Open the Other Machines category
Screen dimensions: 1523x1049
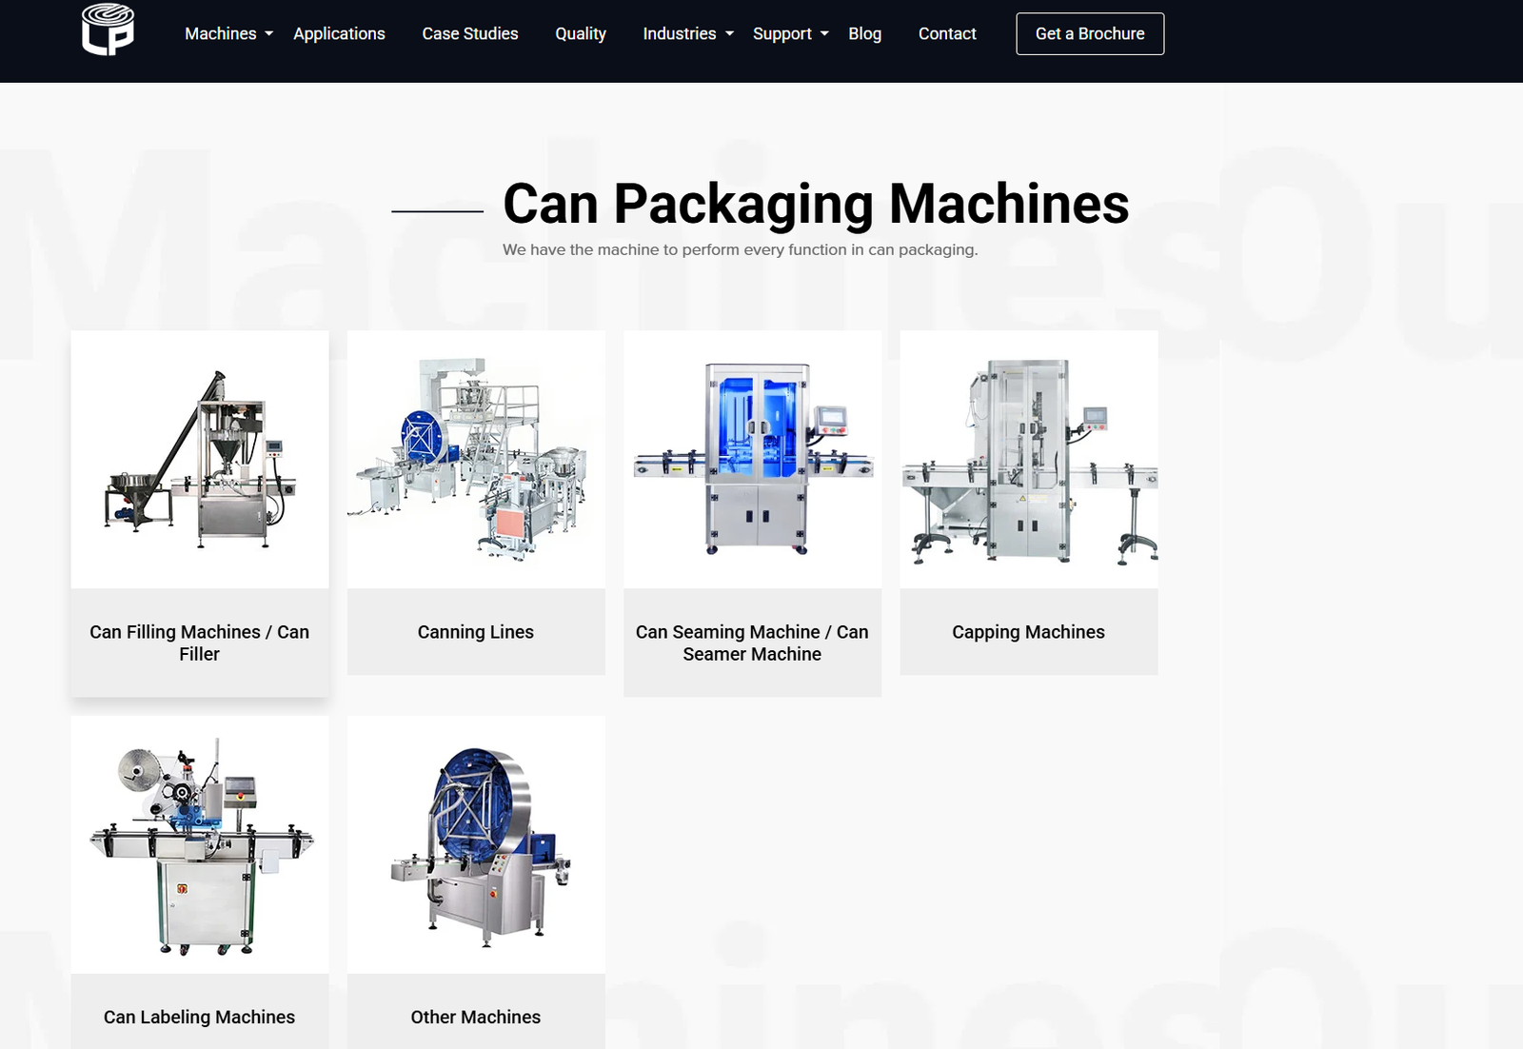pyautogui.click(x=476, y=1017)
